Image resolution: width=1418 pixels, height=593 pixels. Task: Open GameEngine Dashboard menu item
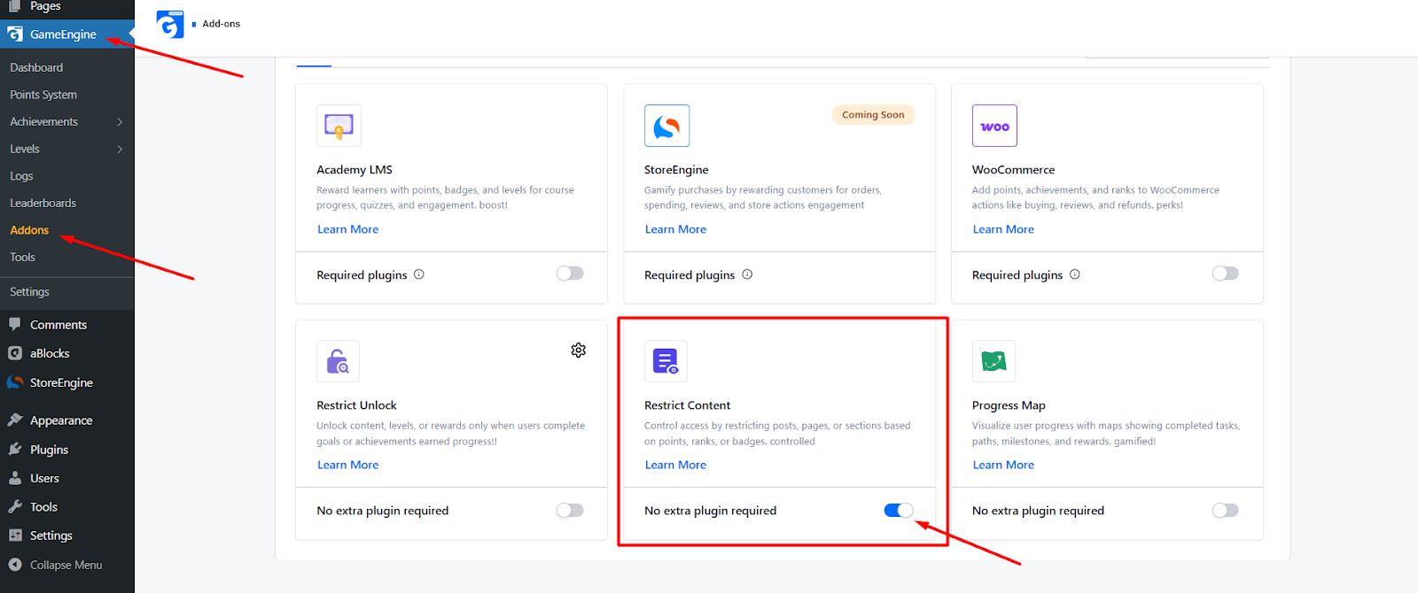coord(36,67)
